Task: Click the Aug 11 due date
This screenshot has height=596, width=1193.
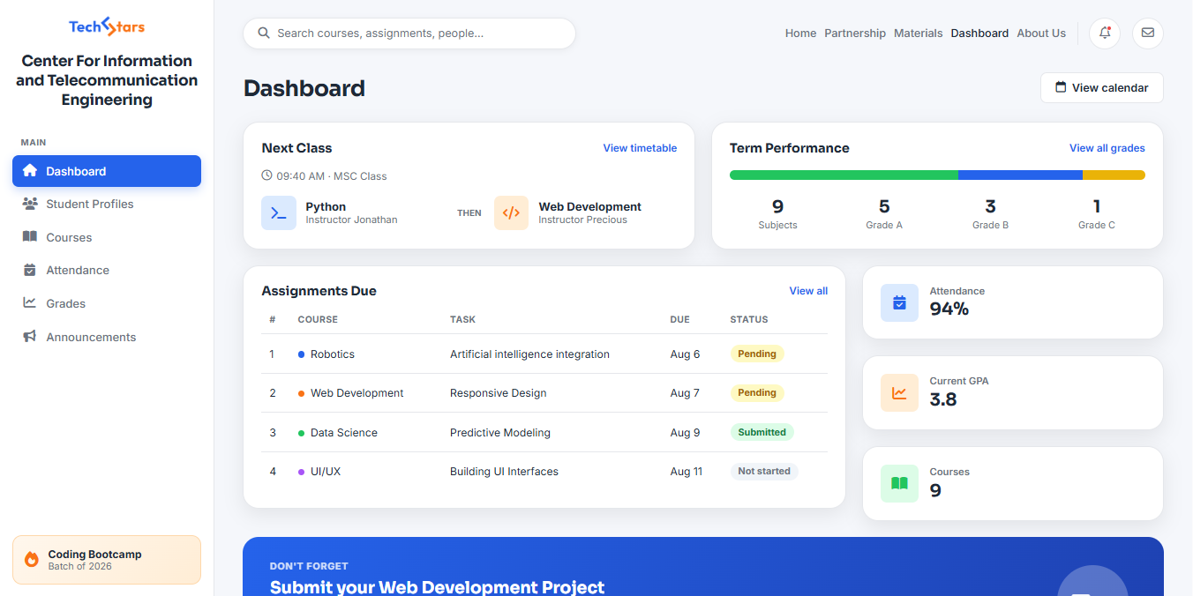Action: (687, 472)
